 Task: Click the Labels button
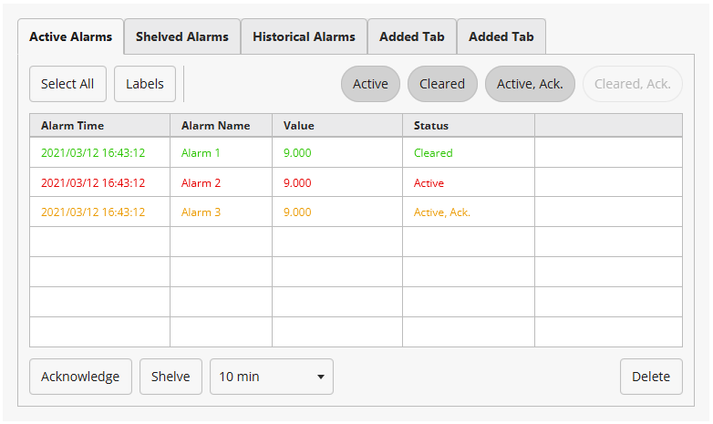(145, 84)
